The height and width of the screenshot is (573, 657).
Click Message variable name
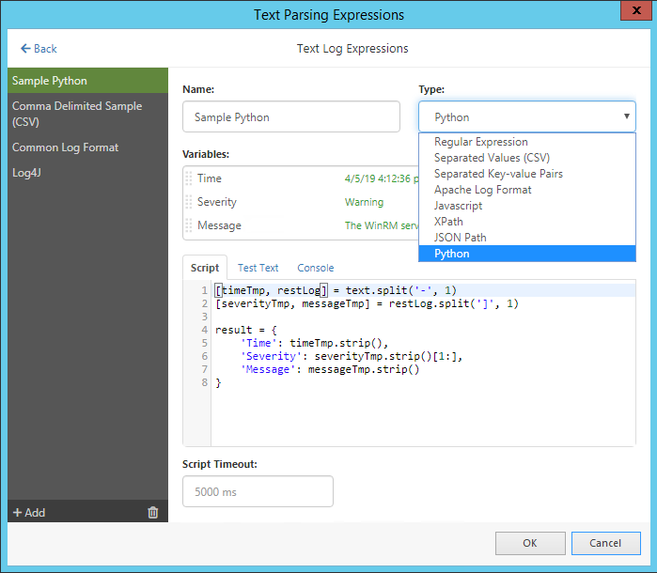click(x=219, y=225)
